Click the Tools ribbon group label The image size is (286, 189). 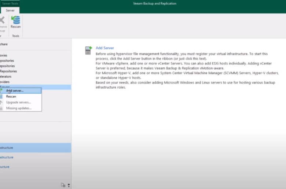16,36
